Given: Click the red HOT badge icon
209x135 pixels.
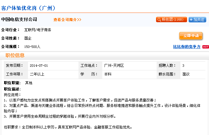Looking at the screenshot, I should click(205, 47).
